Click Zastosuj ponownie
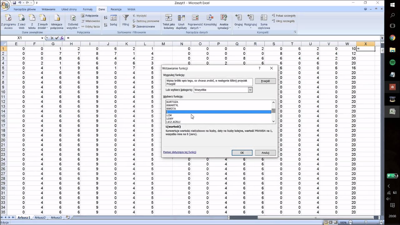This screenshot has height=225, width=400. pos(146,21)
